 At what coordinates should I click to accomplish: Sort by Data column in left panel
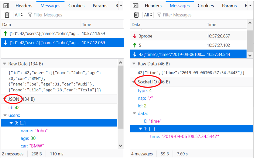41,24
